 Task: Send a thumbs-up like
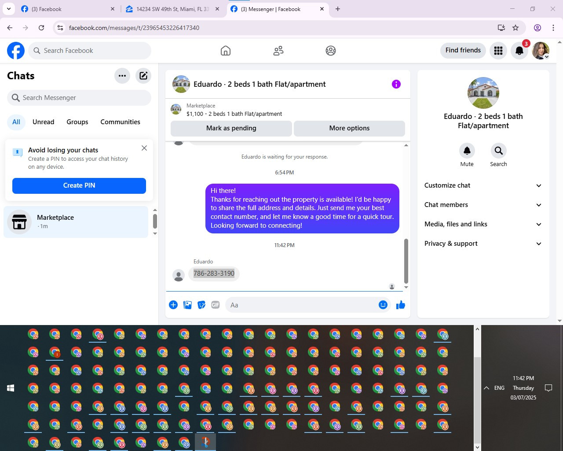[x=401, y=305]
